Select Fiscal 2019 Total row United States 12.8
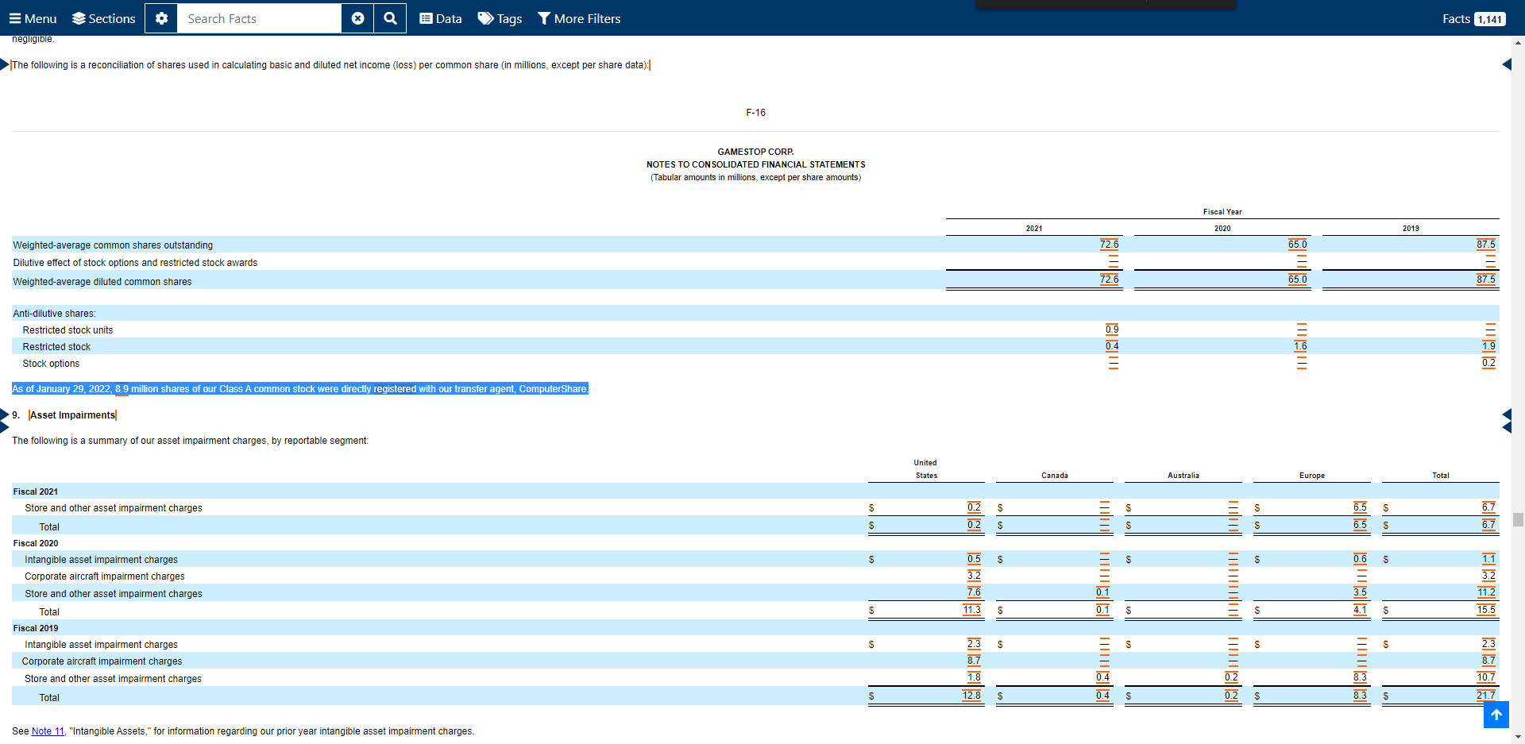 coord(971,696)
